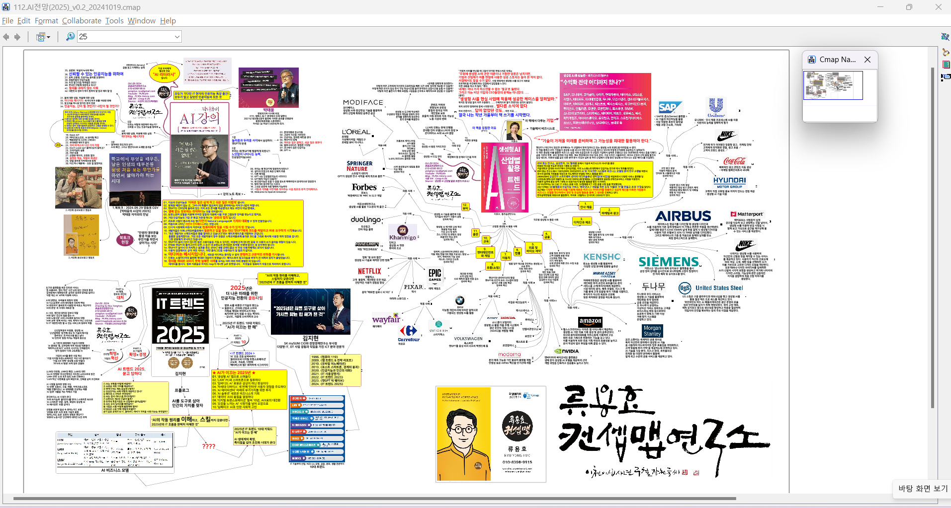Select the Morgan Stanley logo node
951x508 pixels.
pos(652,331)
